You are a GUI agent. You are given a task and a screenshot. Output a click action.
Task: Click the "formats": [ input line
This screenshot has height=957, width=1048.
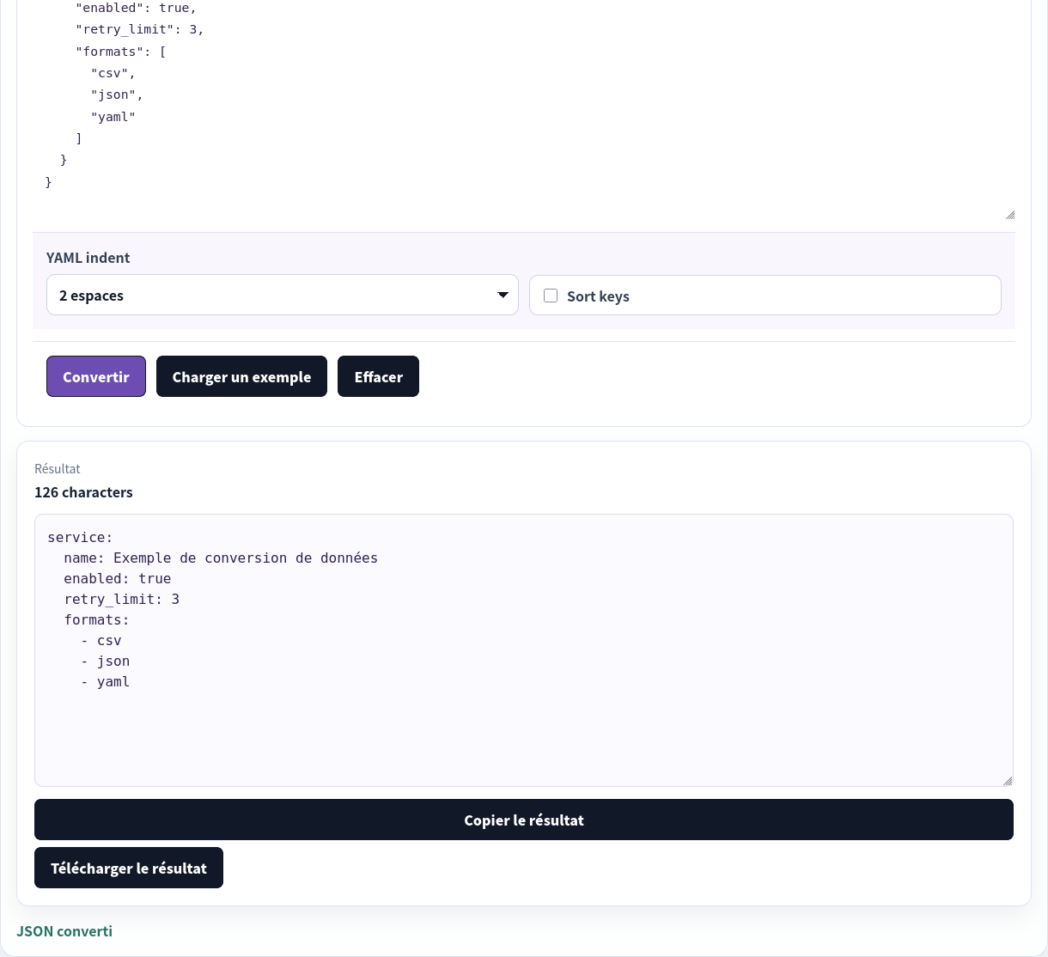tap(121, 52)
